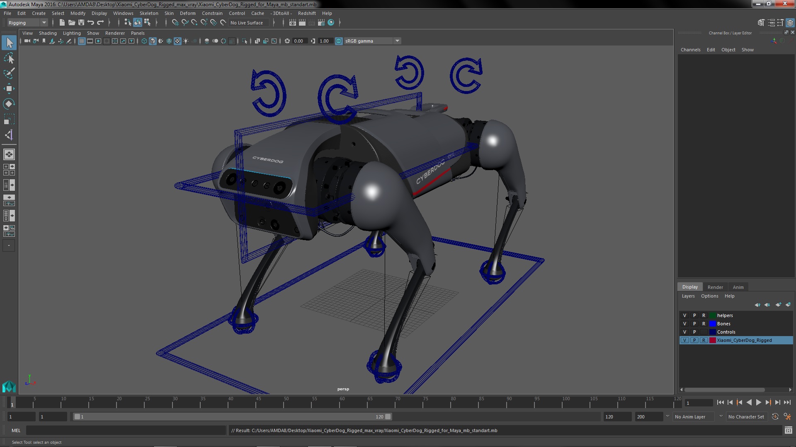The image size is (796, 447).
Task: Open the Constrain menu
Action: pos(212,13)
